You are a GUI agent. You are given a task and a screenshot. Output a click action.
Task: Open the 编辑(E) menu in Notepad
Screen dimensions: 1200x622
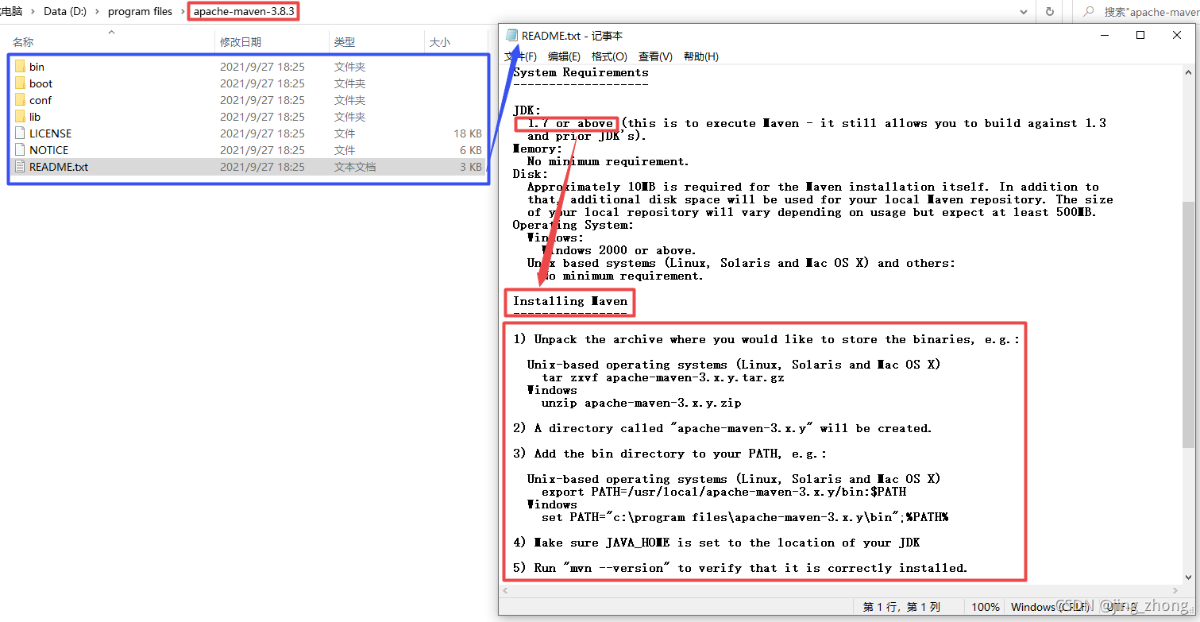[x=564, y=56]
